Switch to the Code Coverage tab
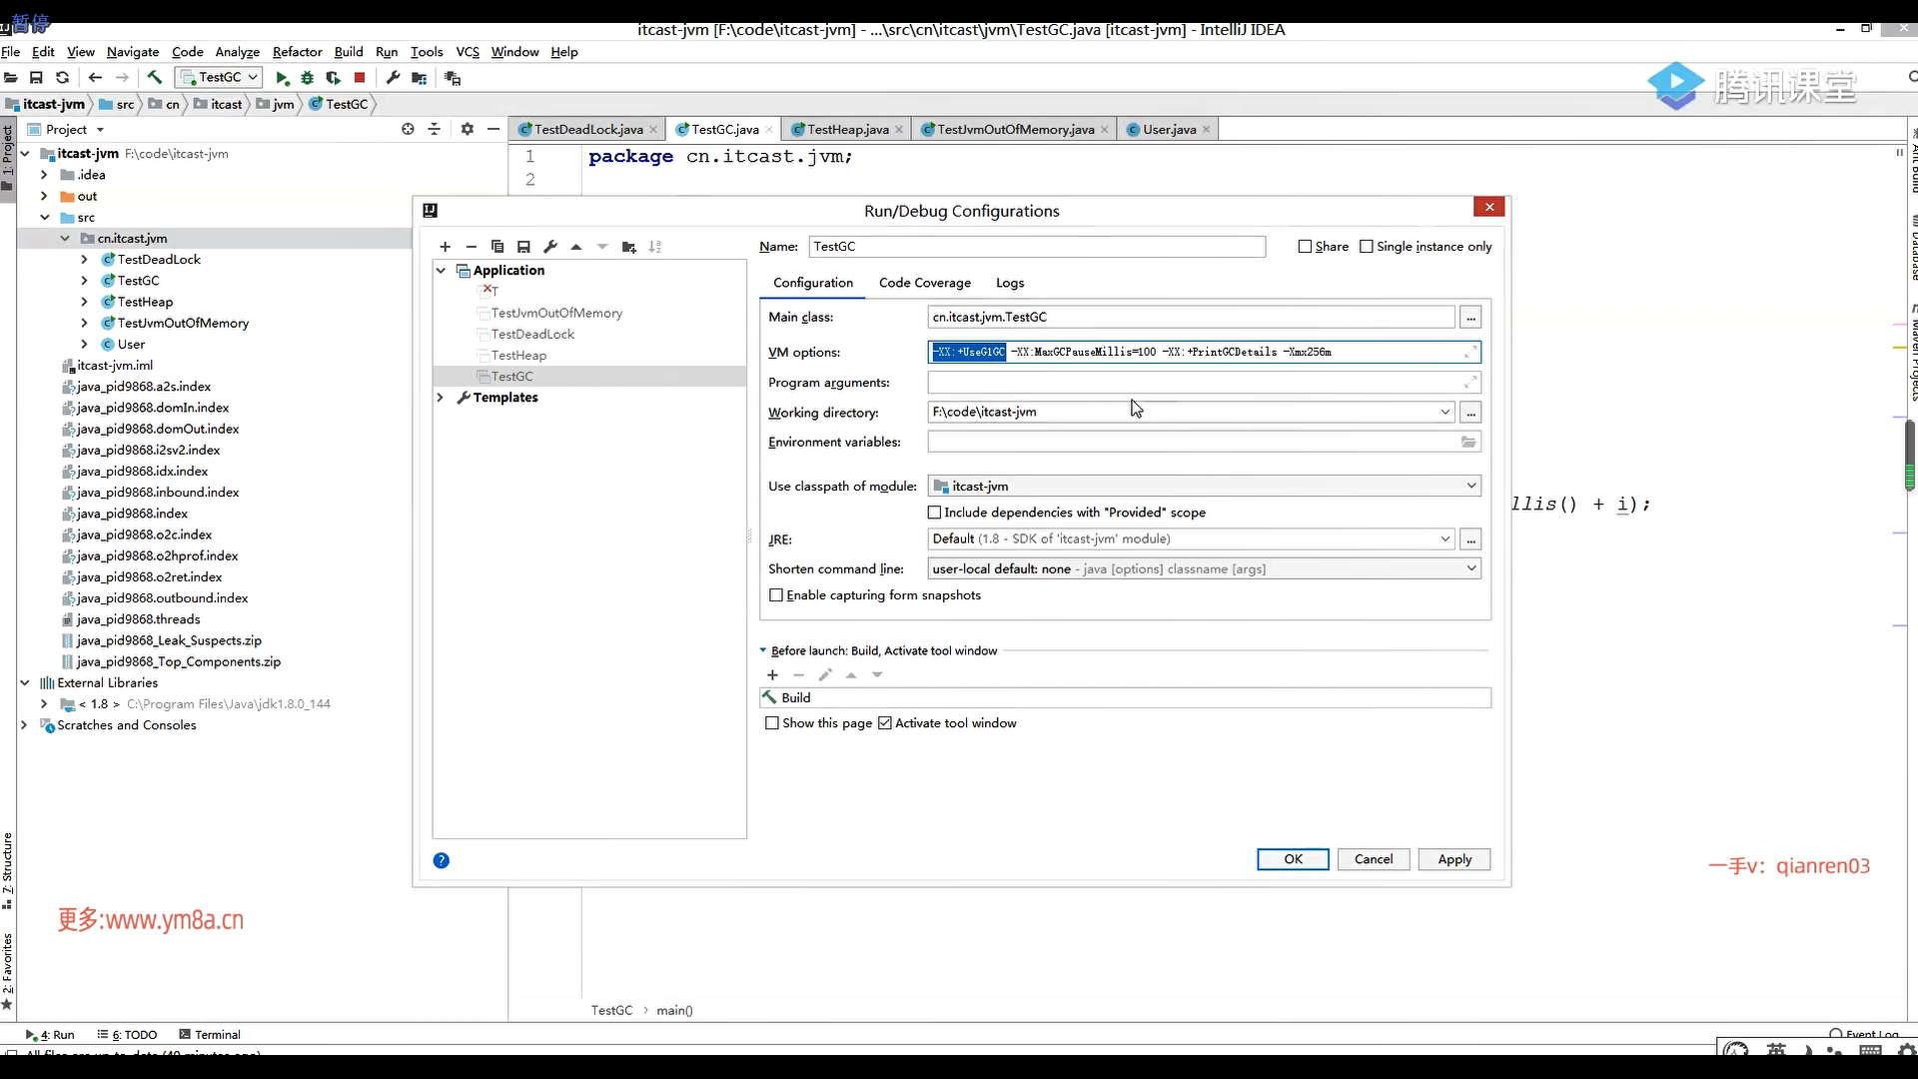This screenshot has height=1079, width=1918. click(924, 283)
